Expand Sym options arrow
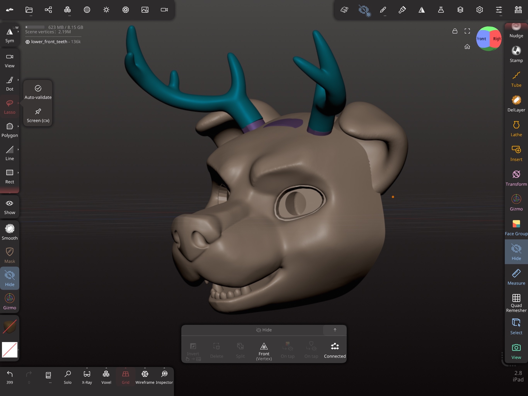This screenshot has width=528, height=396. click(x=18, y=32)
